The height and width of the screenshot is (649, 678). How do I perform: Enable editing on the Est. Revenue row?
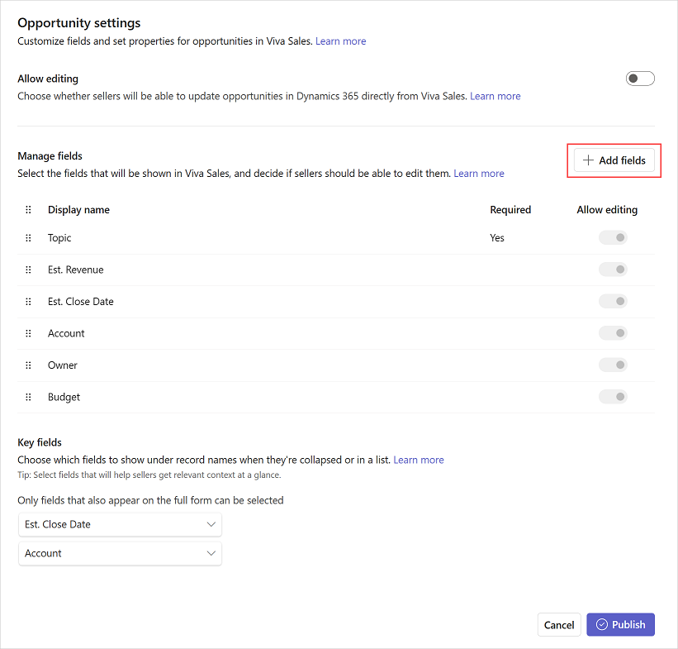click(613, 269)
